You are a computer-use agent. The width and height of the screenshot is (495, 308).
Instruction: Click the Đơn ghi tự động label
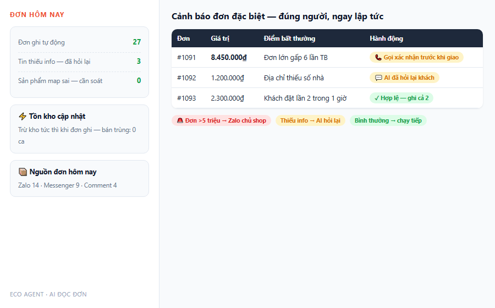(41, 42)
